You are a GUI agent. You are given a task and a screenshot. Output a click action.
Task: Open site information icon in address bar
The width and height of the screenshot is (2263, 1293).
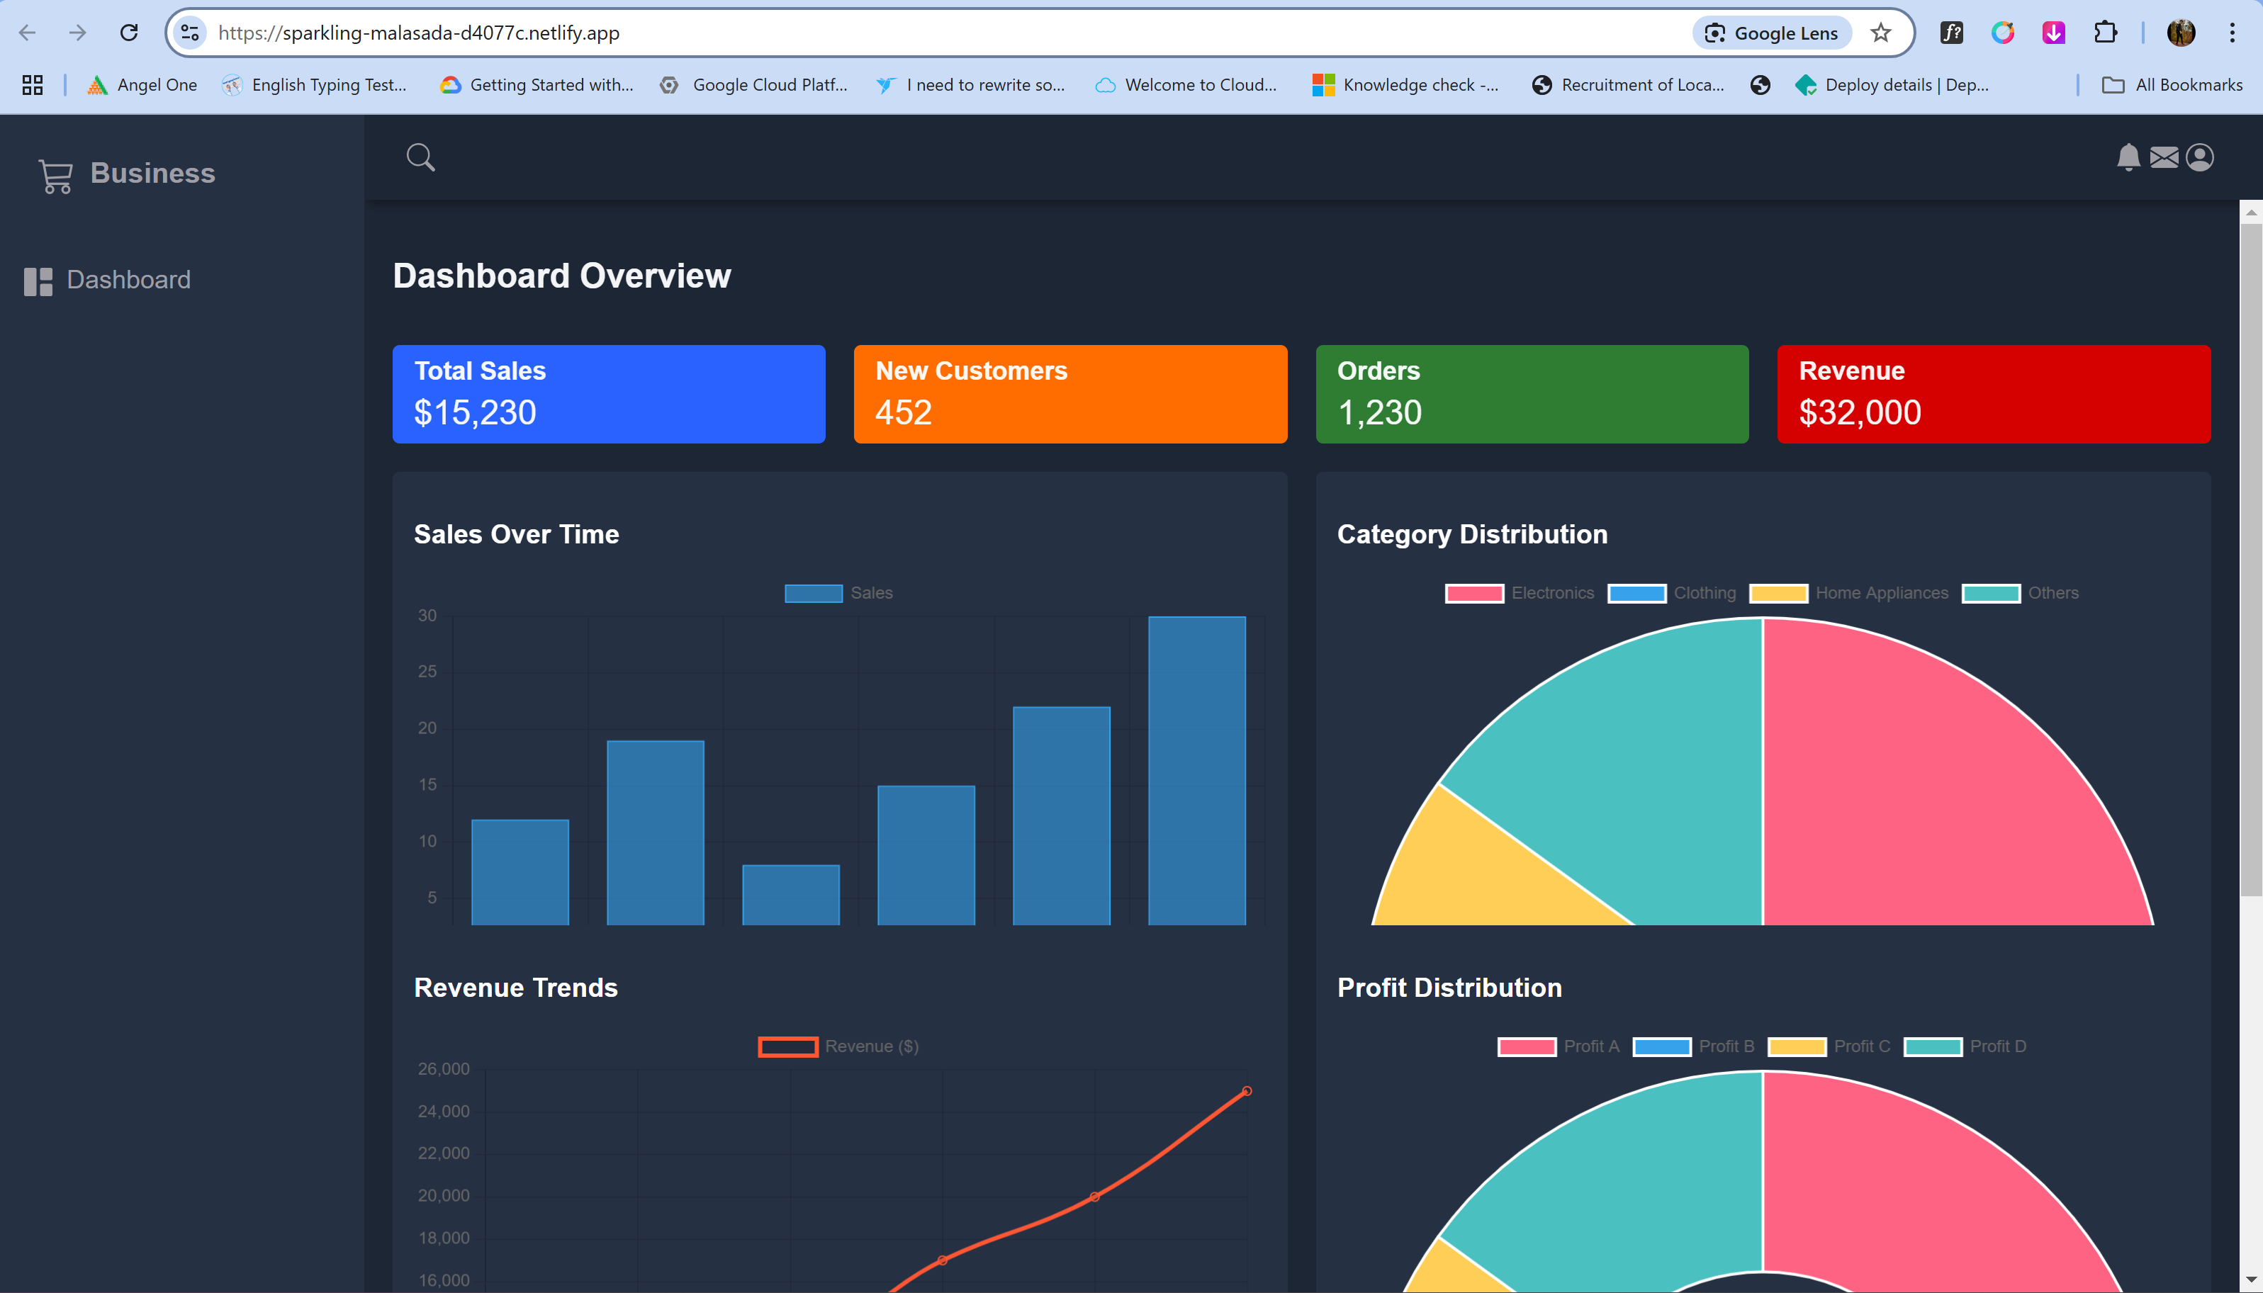pos(189,33)
